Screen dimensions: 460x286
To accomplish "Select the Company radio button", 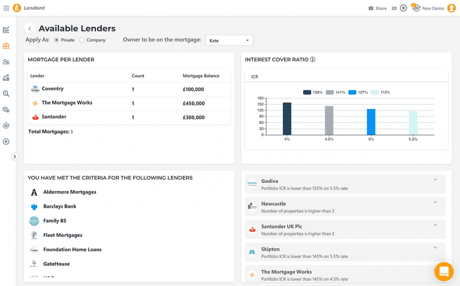I will (82, 40).
